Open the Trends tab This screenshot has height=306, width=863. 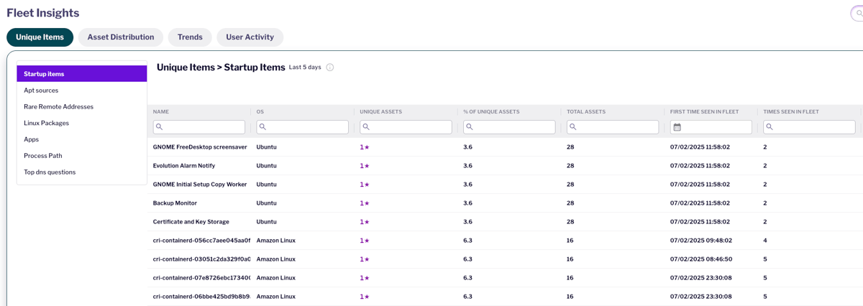pos(190,37)
